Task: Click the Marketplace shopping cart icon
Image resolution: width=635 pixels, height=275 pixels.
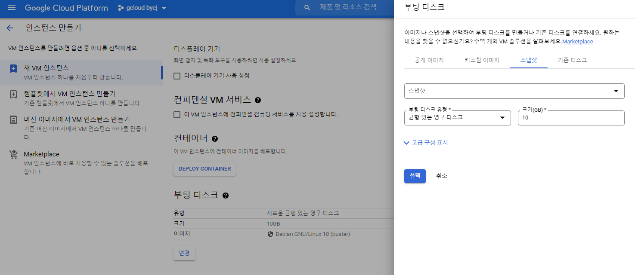Action: [x=13, y=155]
